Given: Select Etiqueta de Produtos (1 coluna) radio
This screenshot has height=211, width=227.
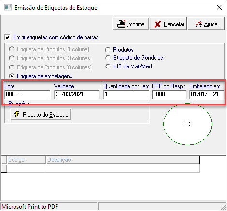Looking at the screenshot, I should point(12,49).
